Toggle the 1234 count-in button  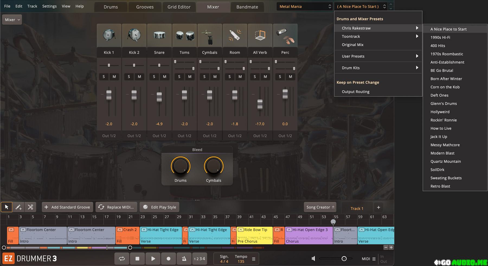[x=200, y=259]
